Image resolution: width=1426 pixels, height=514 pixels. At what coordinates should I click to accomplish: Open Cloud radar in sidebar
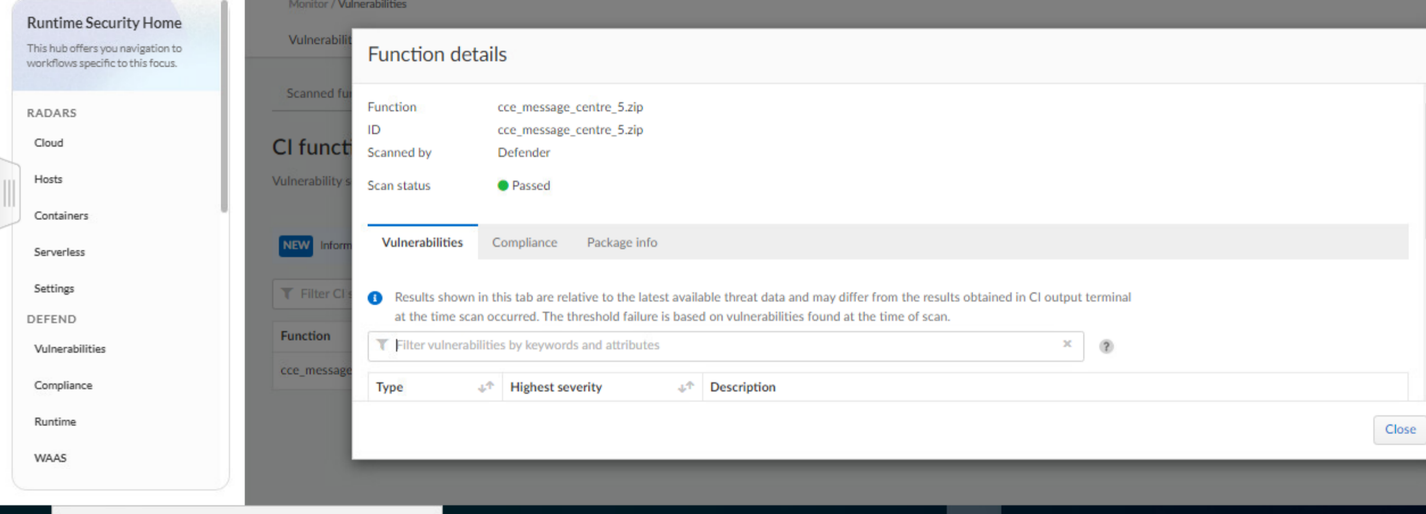click(x=49, y=143)
